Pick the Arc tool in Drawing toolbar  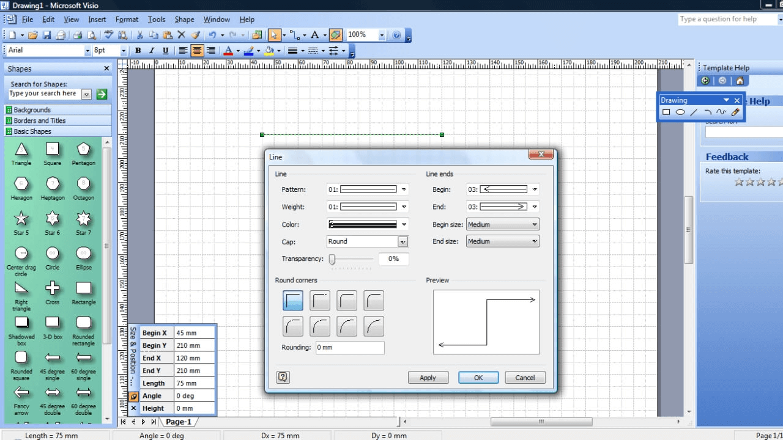pyautogui.click(x=708, y=112)
